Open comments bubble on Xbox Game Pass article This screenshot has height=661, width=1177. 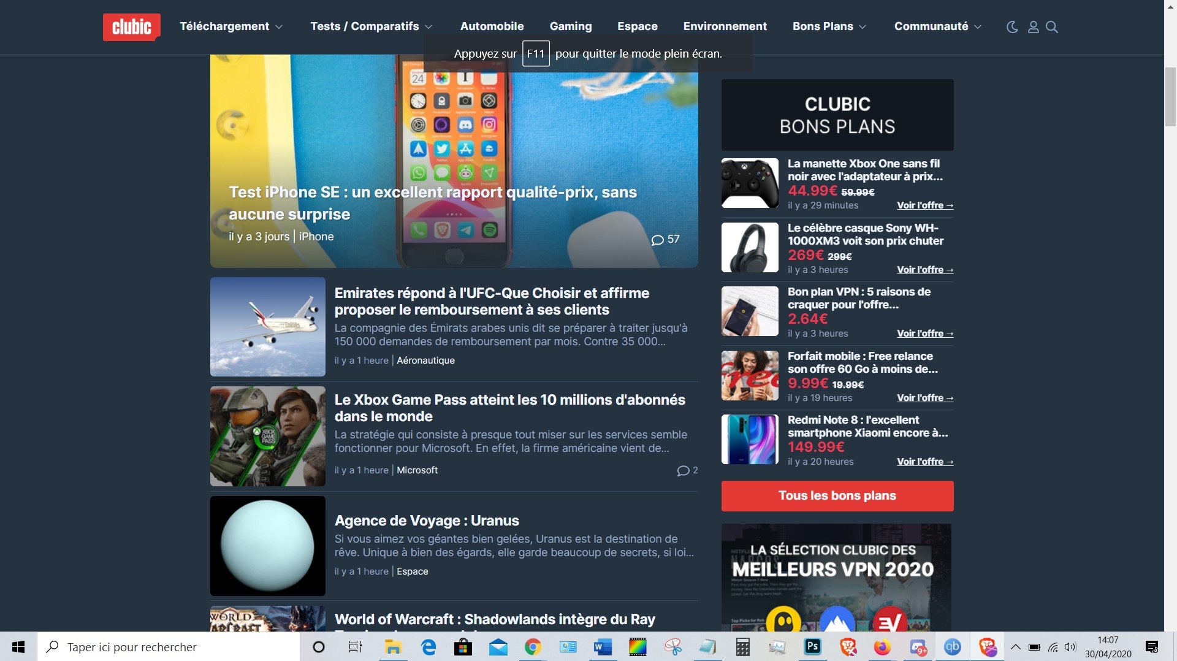(687, 470)
